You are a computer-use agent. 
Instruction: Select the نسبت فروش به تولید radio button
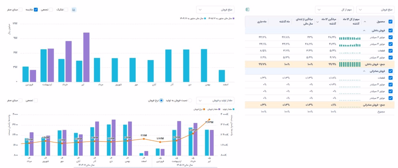[x=190, y=100]
